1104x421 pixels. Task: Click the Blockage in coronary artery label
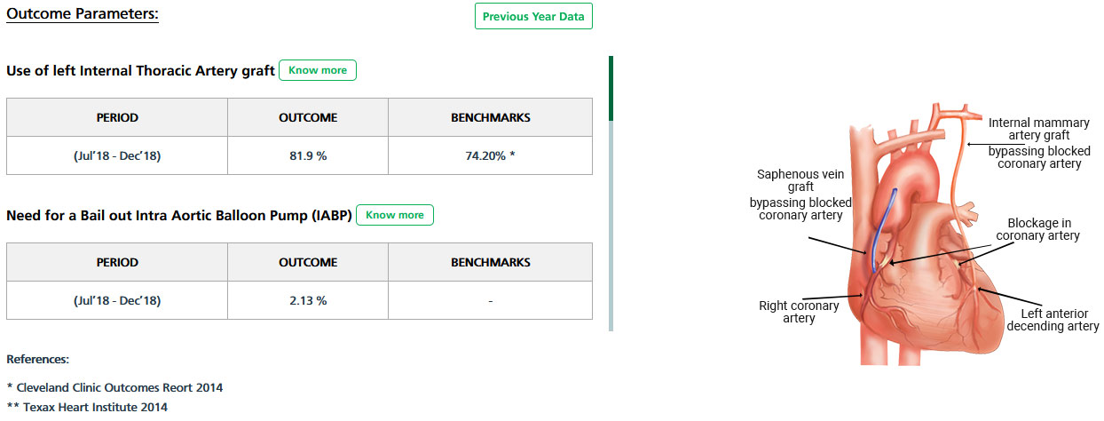(1037, 229)
